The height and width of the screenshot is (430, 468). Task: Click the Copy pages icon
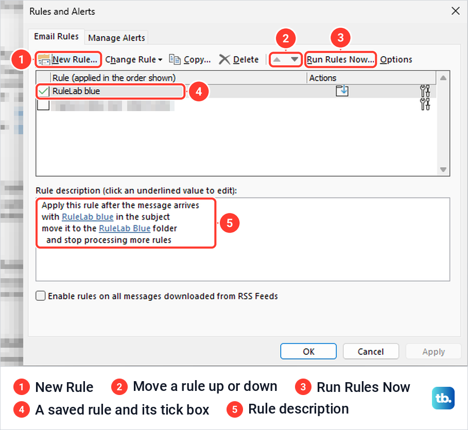(175, 59)
